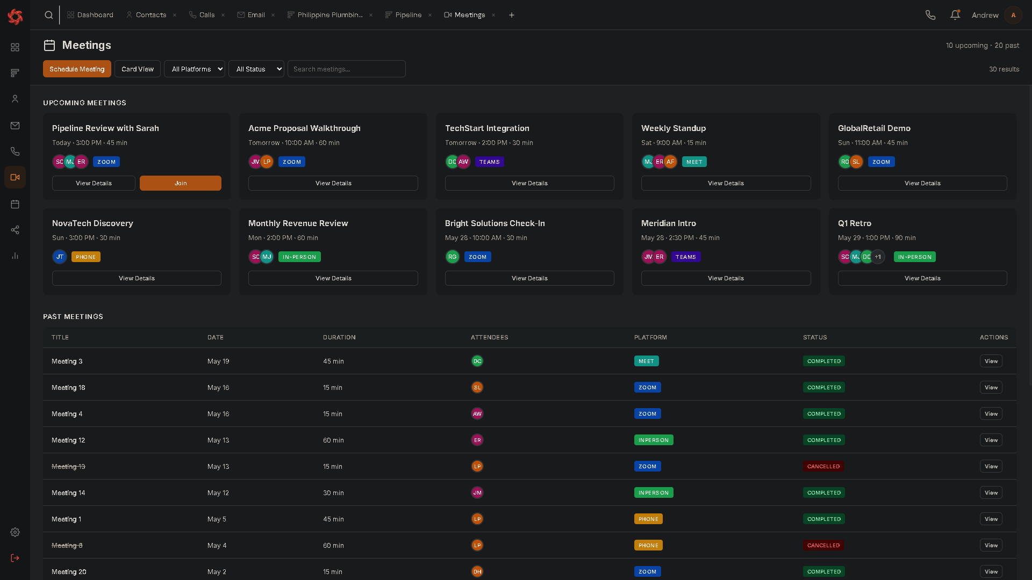Open the reports bar chart sidebar icon
This screenshot has width=1032, height=580.
15,256
